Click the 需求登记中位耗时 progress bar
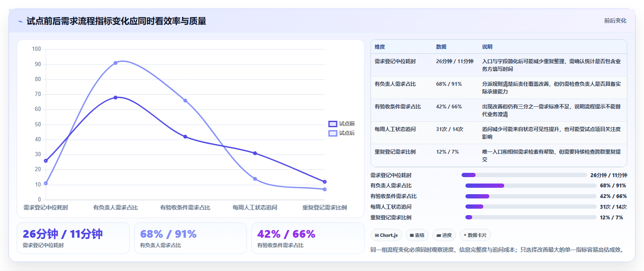Image resolution: width=644 pixels, height=271 pixels. [x=524, y=175]
